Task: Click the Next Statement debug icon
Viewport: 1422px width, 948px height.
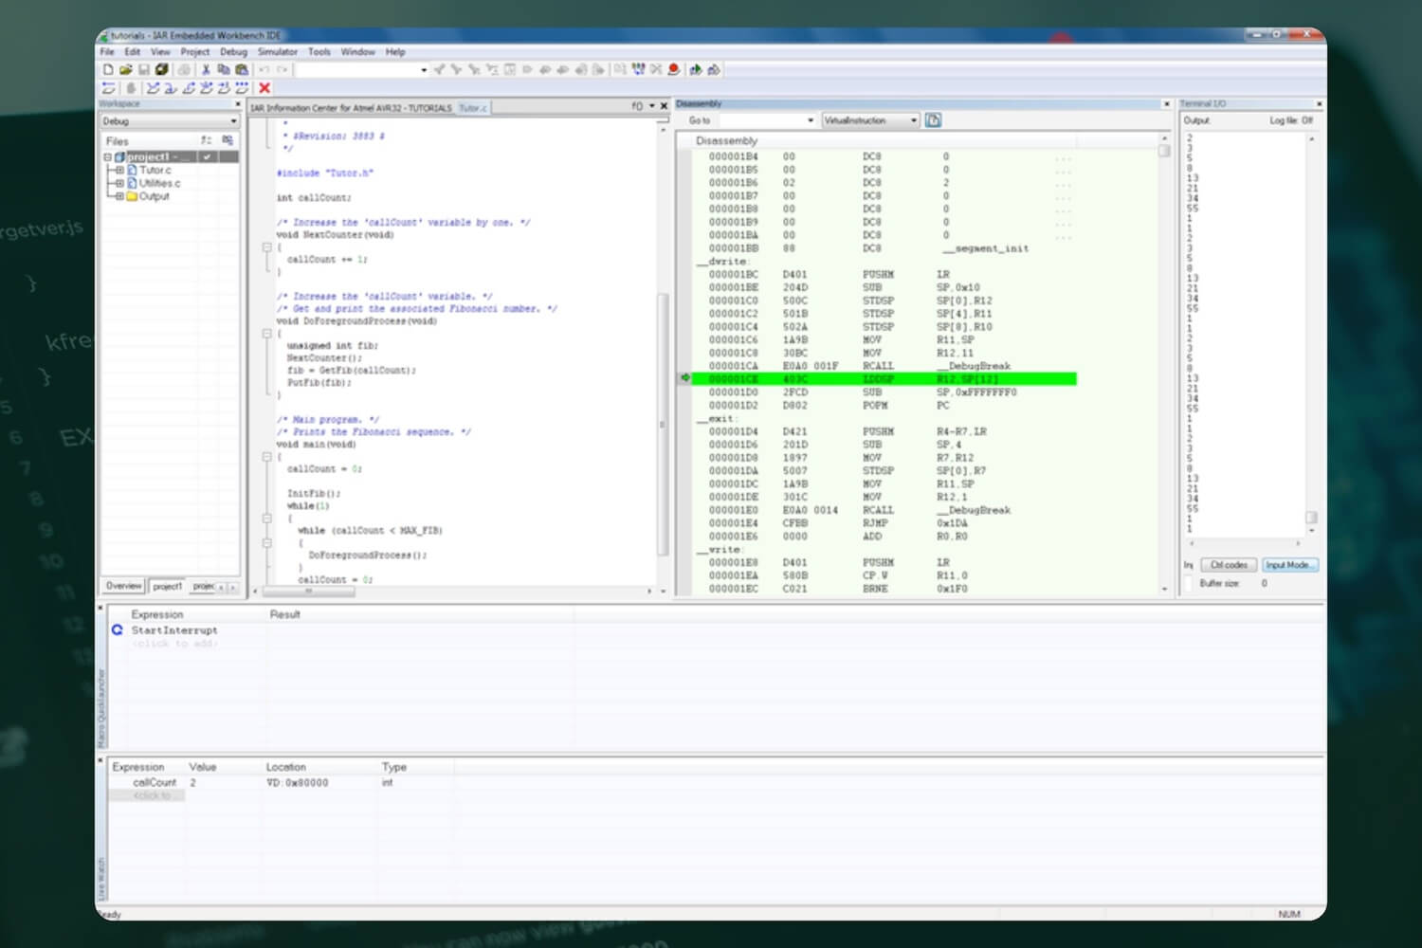Action: point(206,87)
